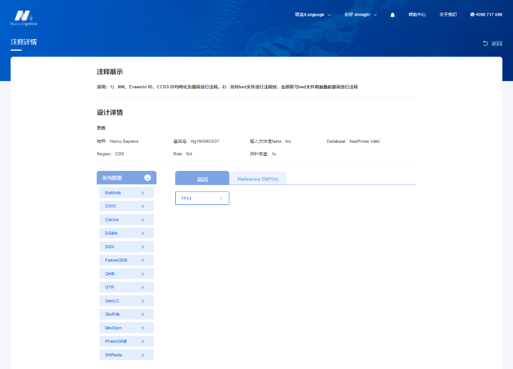The height and width of the screenshot is (369, 513).
Task: Download the DGIdb annotation data
Action: 143,233
